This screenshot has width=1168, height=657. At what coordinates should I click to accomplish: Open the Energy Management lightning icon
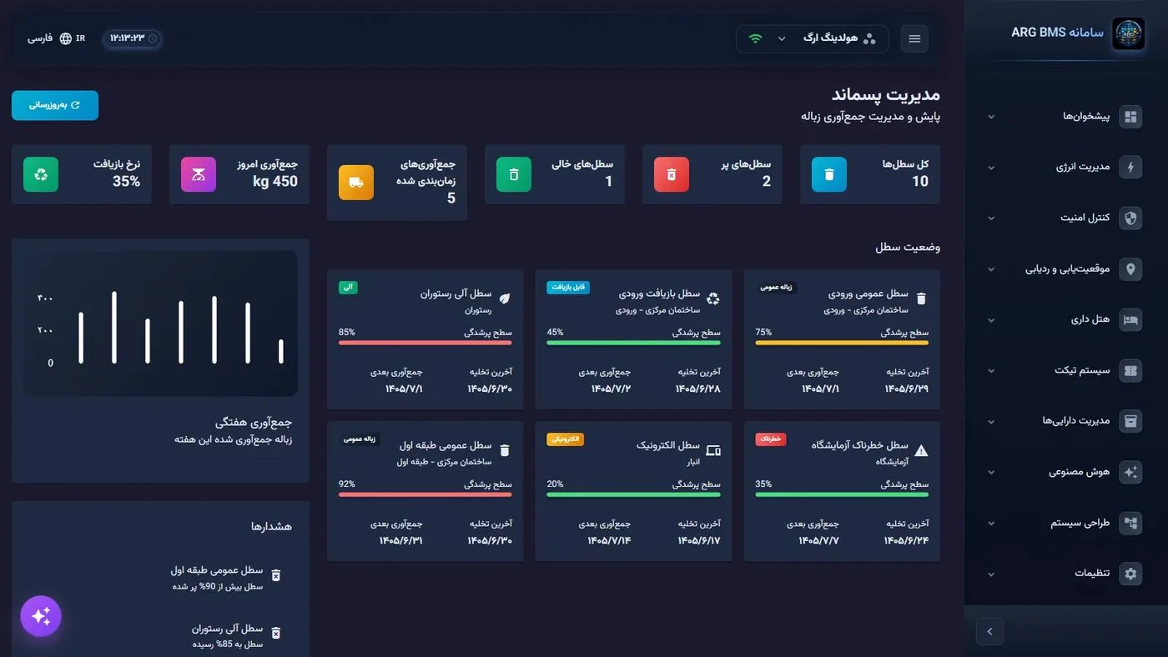1130,168
